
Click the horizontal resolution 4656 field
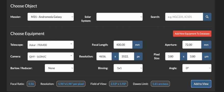point(104,56)
